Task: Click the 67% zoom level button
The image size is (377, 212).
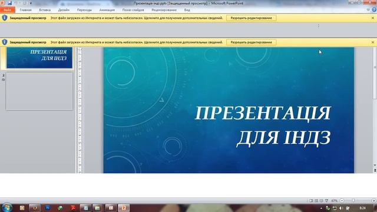Action: coord(334,201)
